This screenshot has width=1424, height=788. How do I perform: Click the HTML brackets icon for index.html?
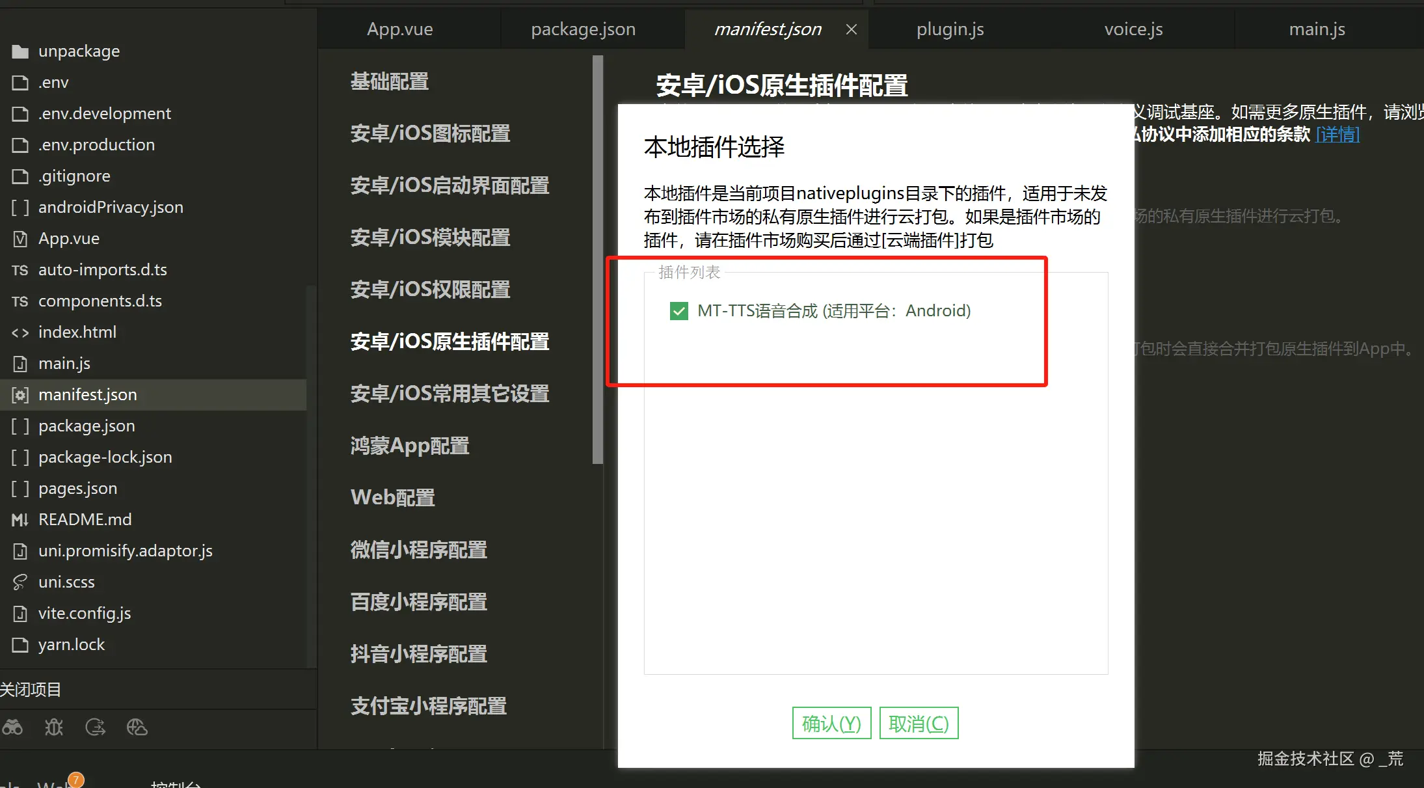(20, 333)
